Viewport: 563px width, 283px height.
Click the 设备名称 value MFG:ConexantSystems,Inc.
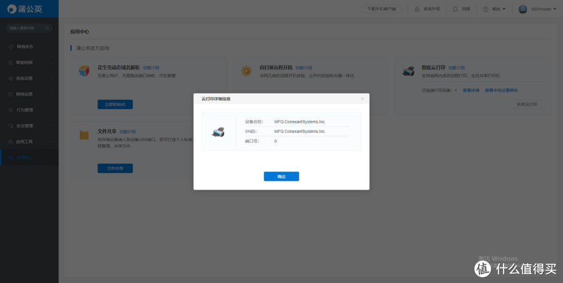[x=300, y=122]
